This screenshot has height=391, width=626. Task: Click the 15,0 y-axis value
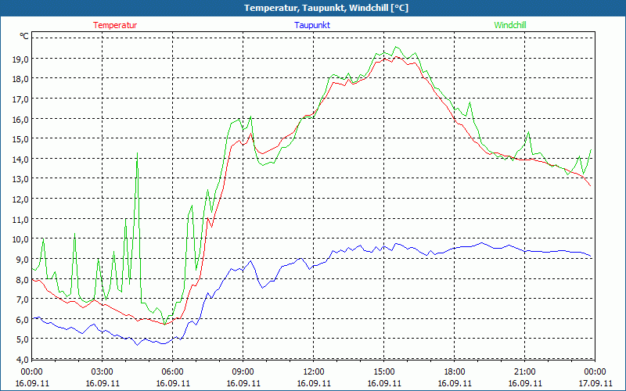coord(20,139)
